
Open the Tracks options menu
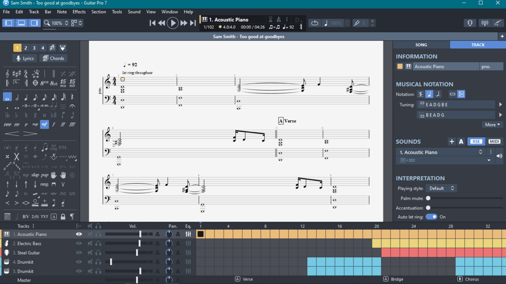(33, 226)
